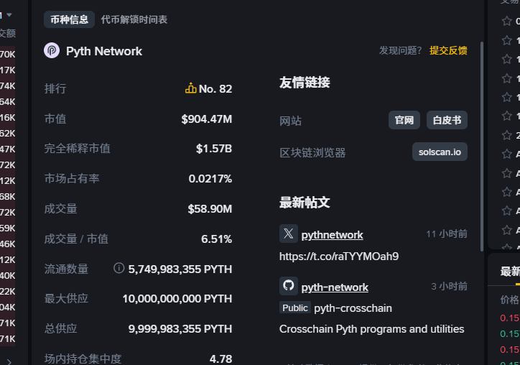Image resolution: width=520 pixels, height=365 pixels.
Task: Click the GitHub icon
Action: tap(289, 286)
